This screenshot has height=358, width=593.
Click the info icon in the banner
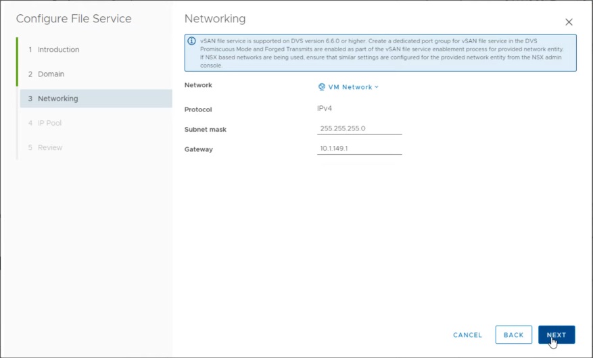pos(191,41)
